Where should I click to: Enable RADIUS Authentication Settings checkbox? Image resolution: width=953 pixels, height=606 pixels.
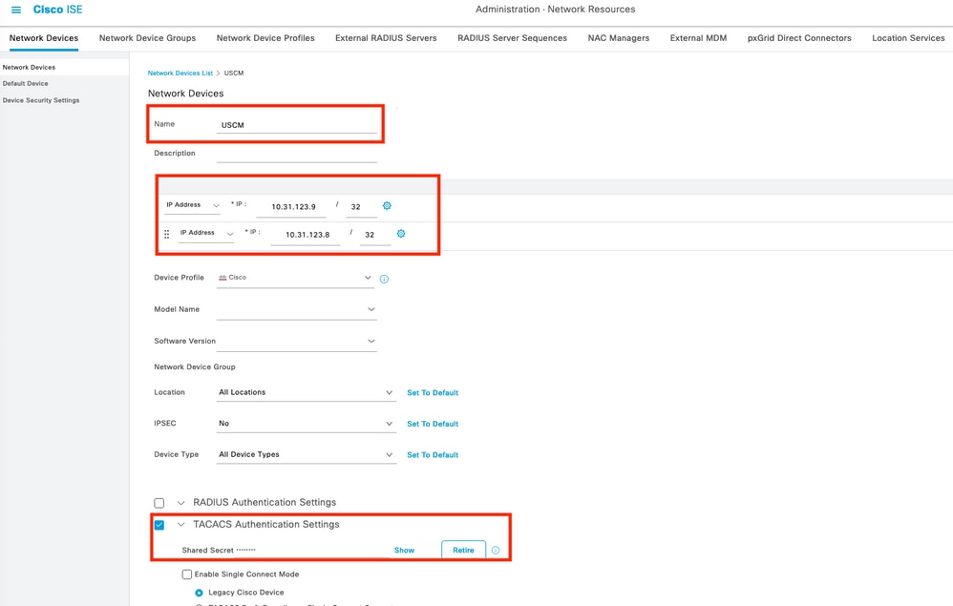pyautogui.click(x=159, y=502)
